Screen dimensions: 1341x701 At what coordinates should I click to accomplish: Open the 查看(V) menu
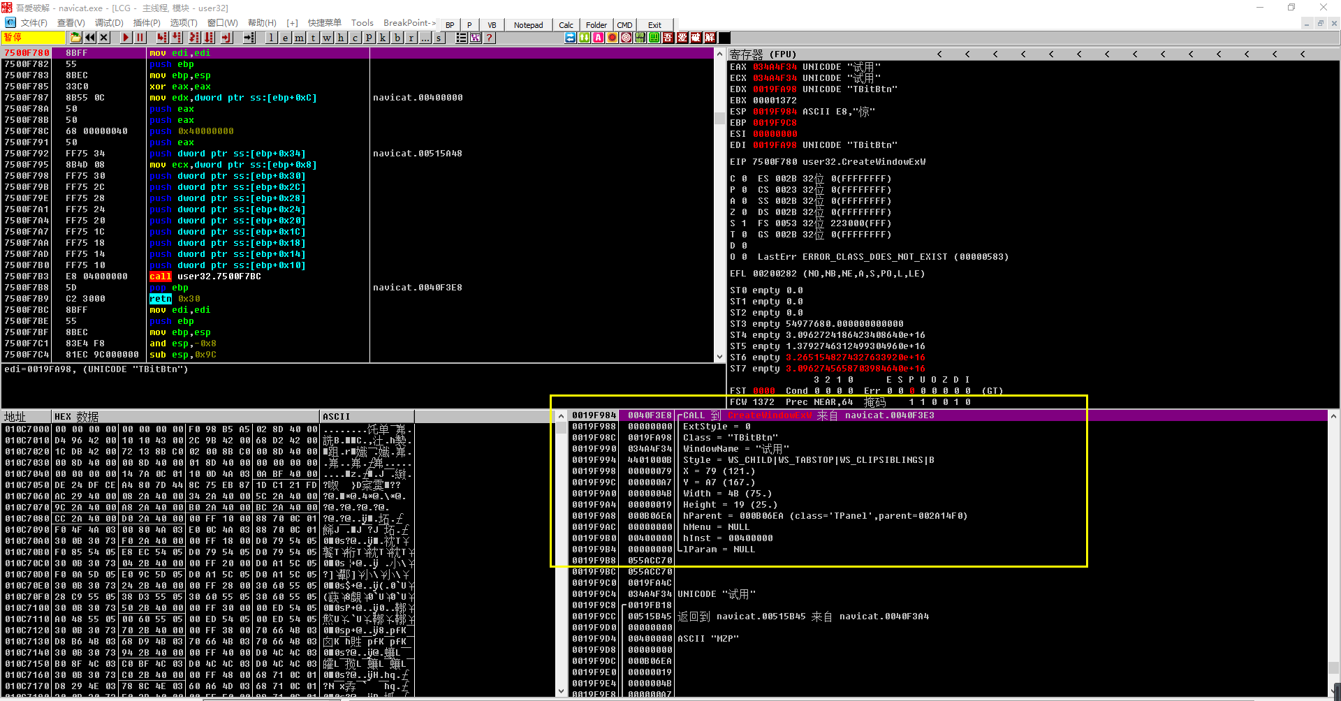(x=71, y=23)
